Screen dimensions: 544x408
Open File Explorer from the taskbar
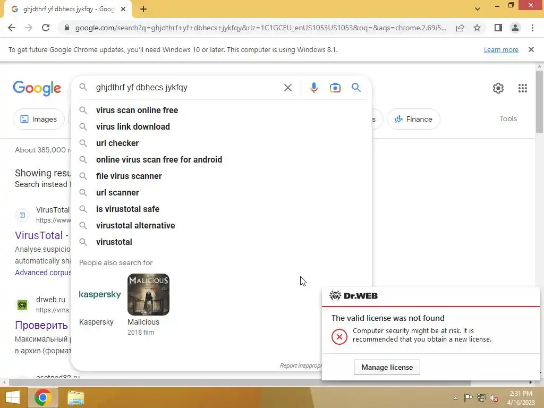click(x=75, y=398)
